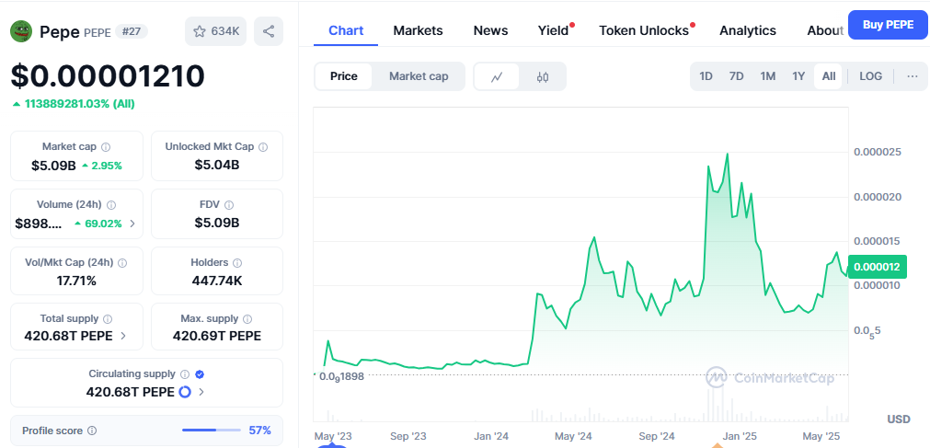Select the Price chart toggle
Viewport: 930px width, 448px height.
tap(344, 76)
